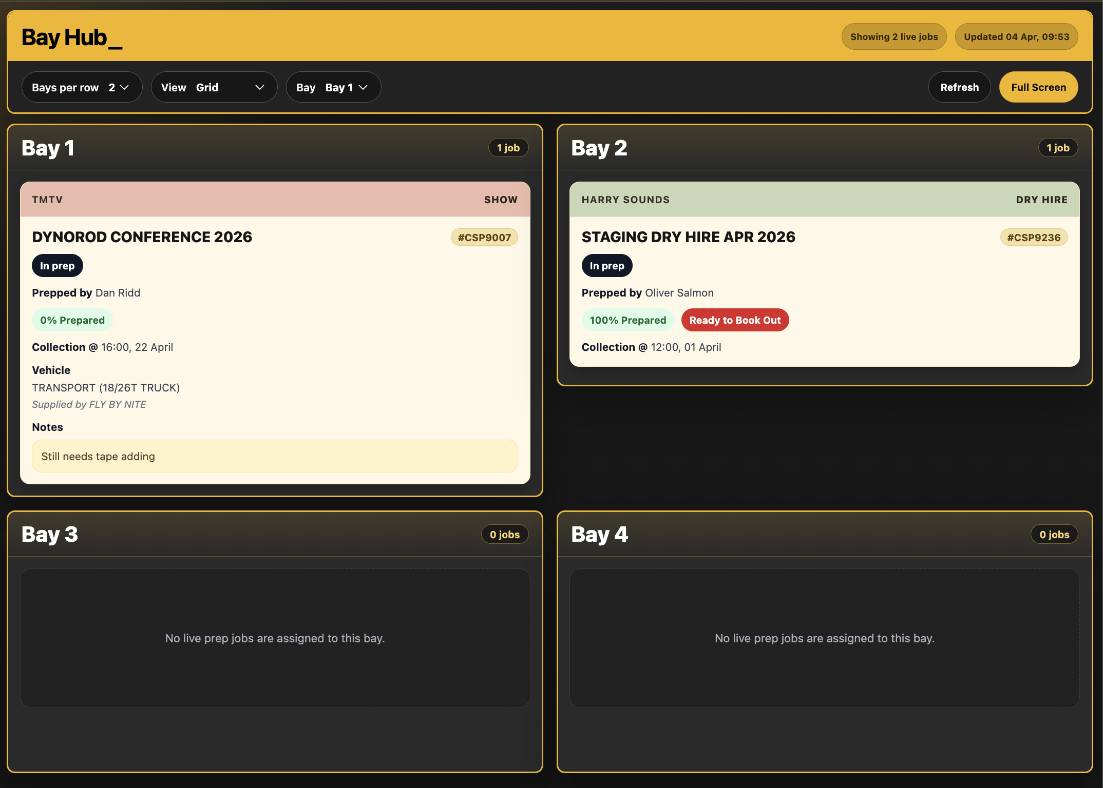Open job #CSP9236 reference tag
The image size is (1103, 788).
pyautogui.click(x=1033, y=237)
